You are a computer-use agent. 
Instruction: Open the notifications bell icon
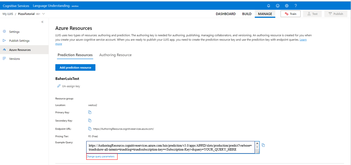coord(269,6)
